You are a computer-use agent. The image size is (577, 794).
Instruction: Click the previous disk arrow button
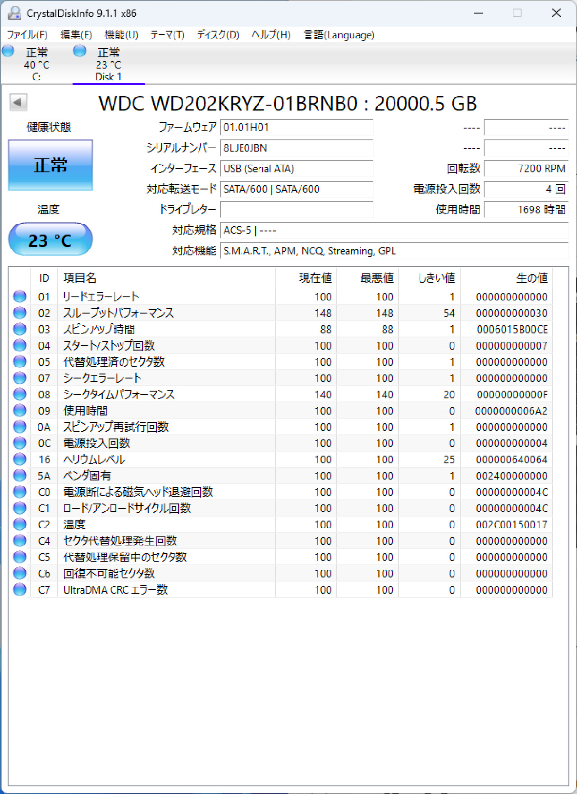point(18,102)
